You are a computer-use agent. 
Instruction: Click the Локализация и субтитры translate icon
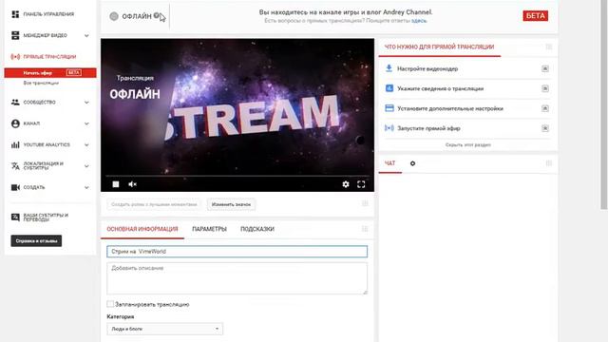click(15, 166)
